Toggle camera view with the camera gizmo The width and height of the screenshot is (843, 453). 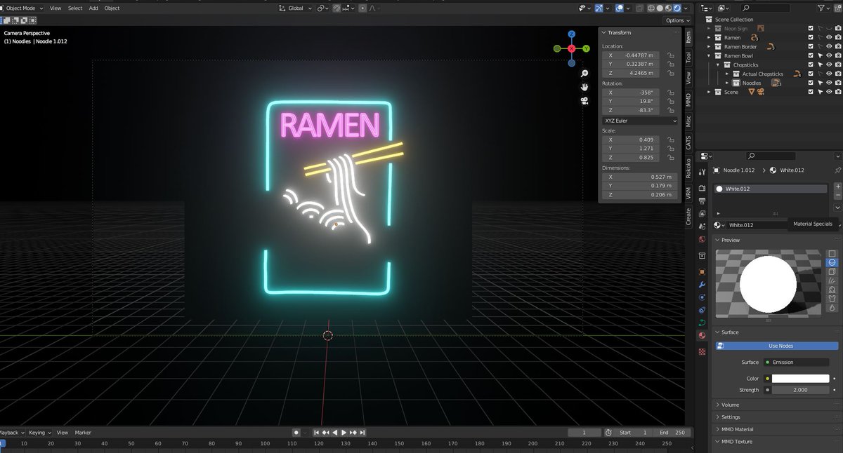point(584,100)
